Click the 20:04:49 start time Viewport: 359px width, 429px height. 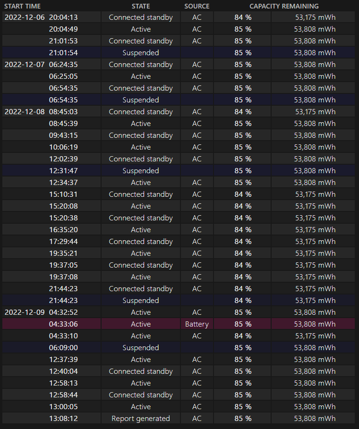click(63, 29)
